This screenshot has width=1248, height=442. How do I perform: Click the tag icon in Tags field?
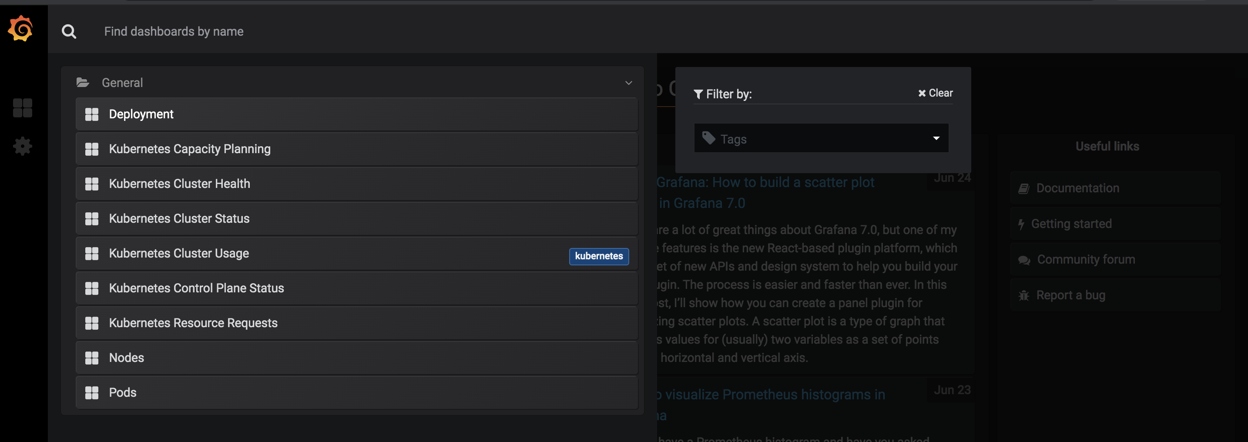click(709, 138)
